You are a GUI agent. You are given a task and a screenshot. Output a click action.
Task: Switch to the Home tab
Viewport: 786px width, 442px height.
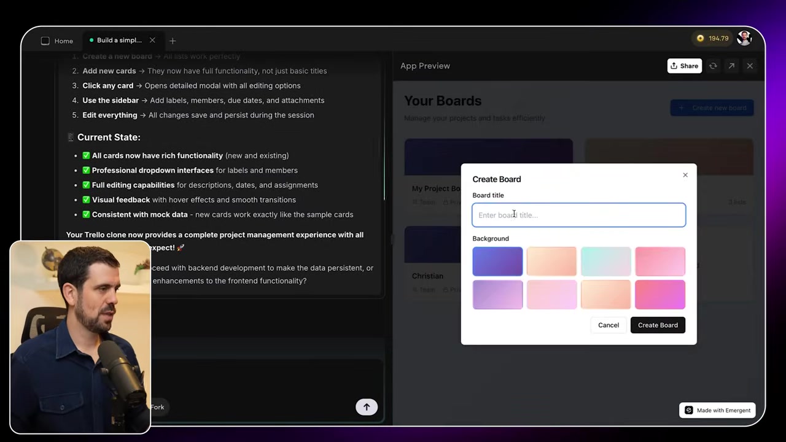tap(57, 41)
